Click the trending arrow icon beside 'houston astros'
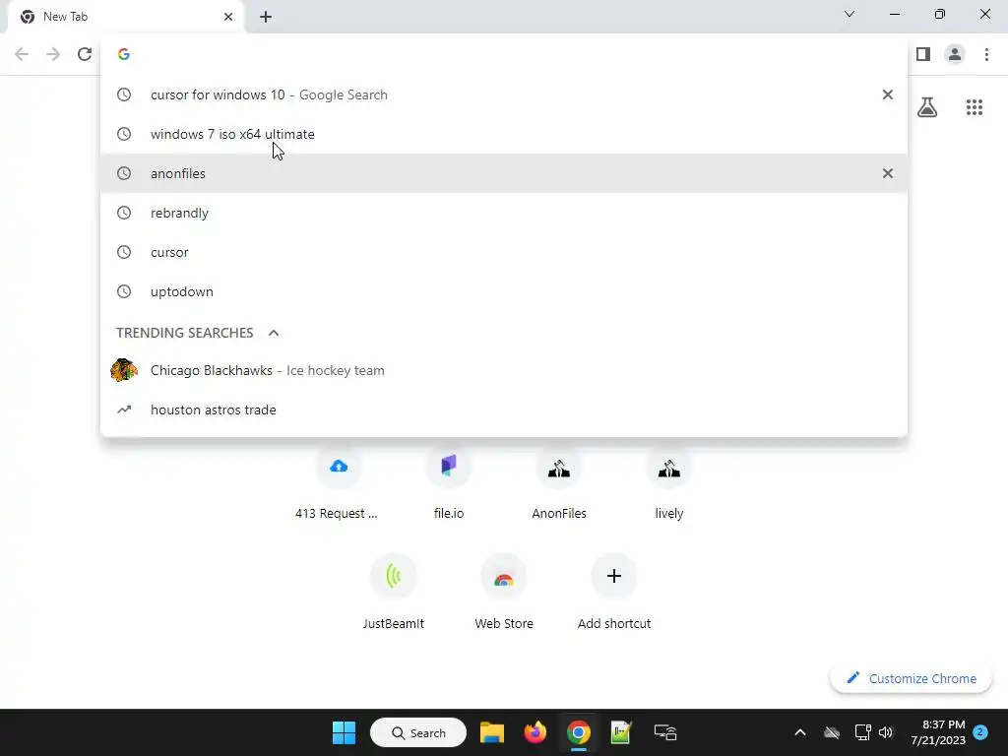 point(124,409)
